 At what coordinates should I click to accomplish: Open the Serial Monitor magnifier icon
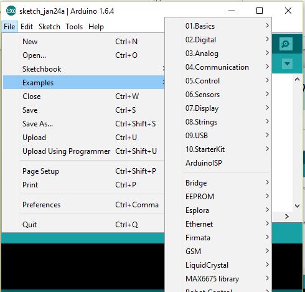click(286, 44)
